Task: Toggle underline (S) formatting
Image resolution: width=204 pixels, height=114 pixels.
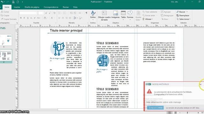Action: (28, 18)
